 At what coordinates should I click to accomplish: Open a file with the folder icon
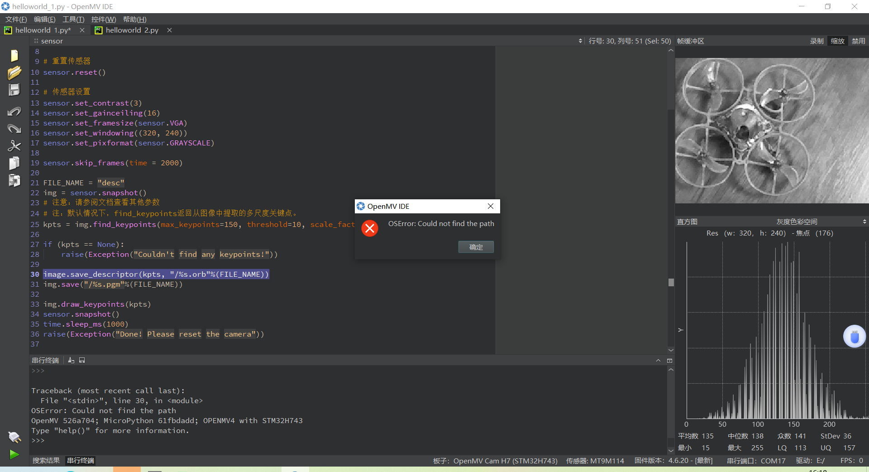tap(14, 72)
